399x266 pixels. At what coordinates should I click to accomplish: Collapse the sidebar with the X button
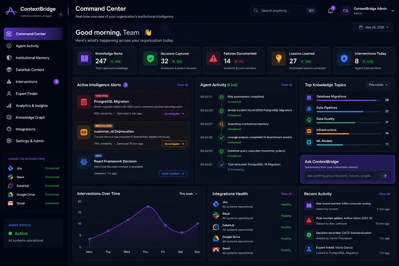(x=60, y=14)
